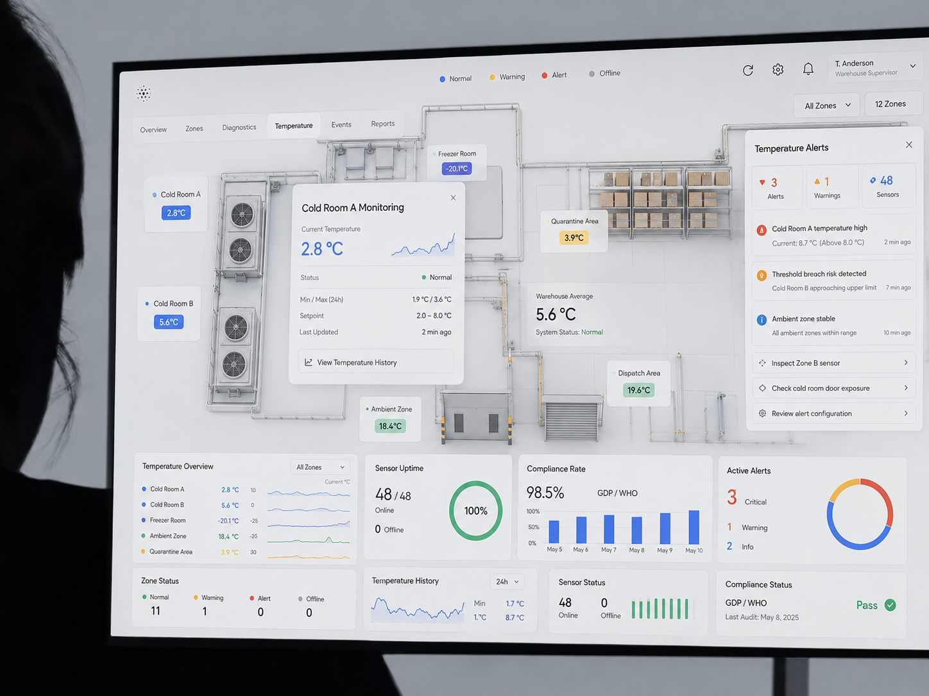Click the Warning count in Zone Status
The height and width of the screenshot is (696, 929).
pos(205,611)
